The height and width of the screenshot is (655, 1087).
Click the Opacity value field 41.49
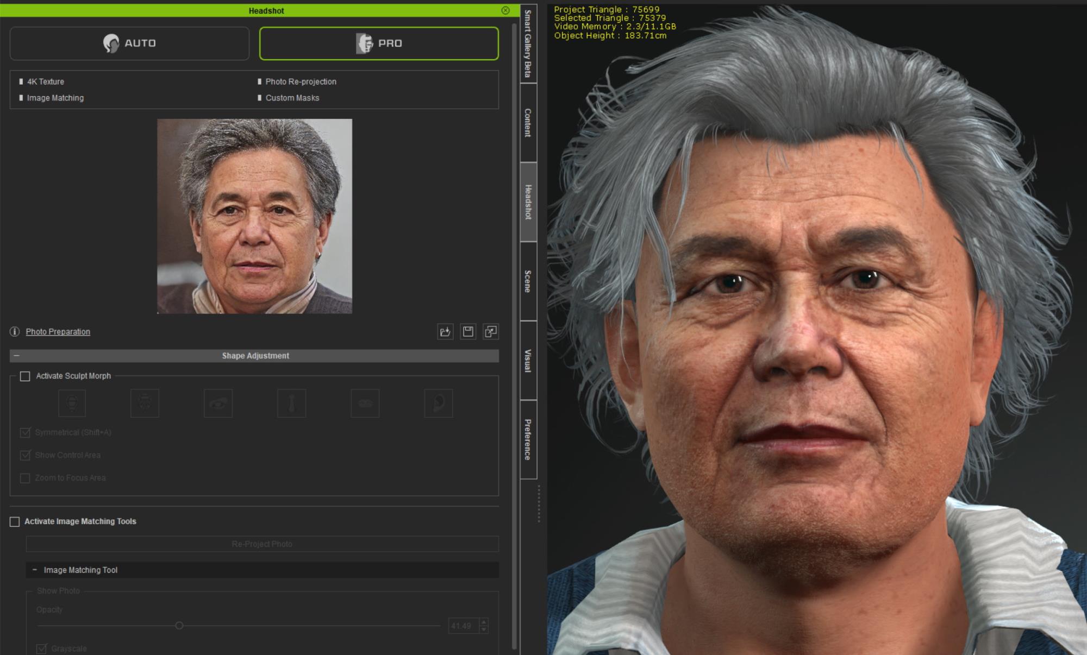coord(463,626)
